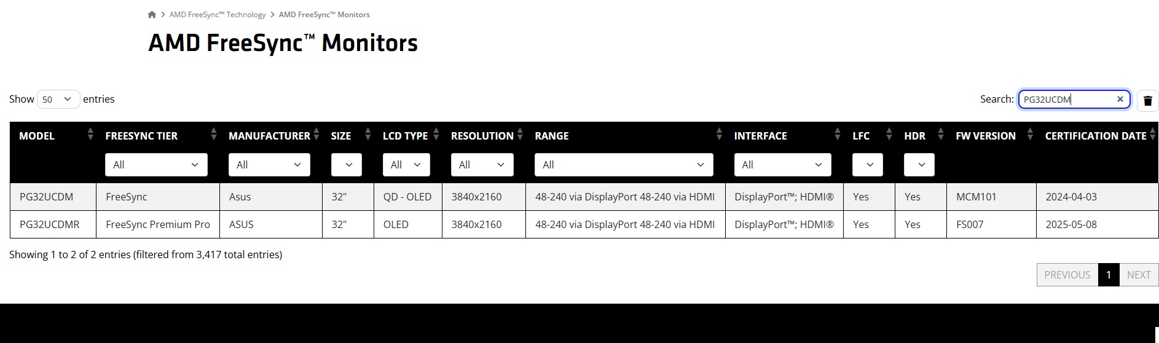
Task: Open the LFC filter dropdown
Action: (x=868, y=165)
